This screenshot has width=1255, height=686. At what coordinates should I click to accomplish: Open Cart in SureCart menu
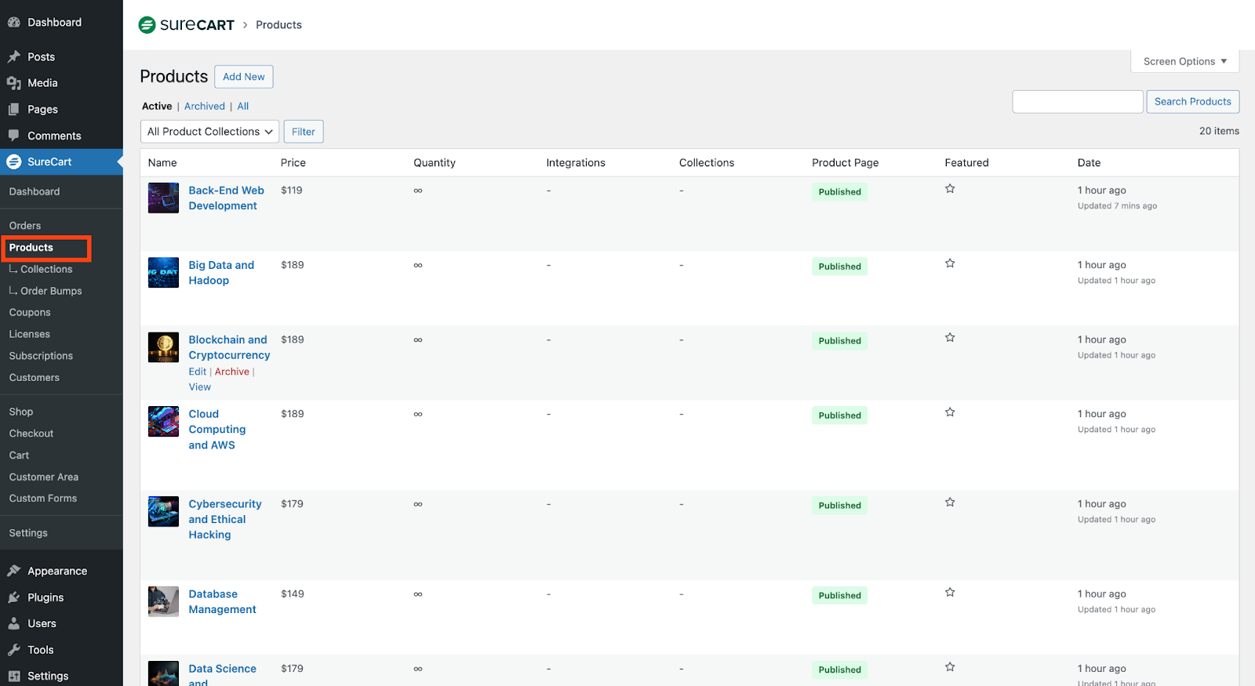[20, 456]
